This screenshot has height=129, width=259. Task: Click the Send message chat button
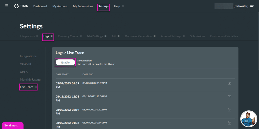(x=12, y=125)
